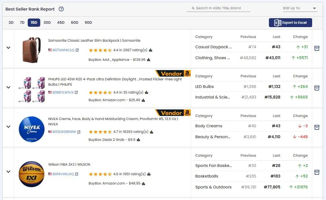Click the #43,011 last rank value
Screen dimensions: 326x200
273,58
